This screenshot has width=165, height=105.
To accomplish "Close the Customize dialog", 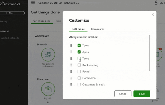I will tap(153, 15).
